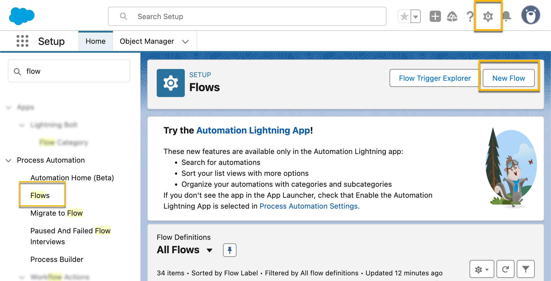551x281 pixels.
Task: Click the magnifier icon in Quick Find
Action: [x=17, y=72]
